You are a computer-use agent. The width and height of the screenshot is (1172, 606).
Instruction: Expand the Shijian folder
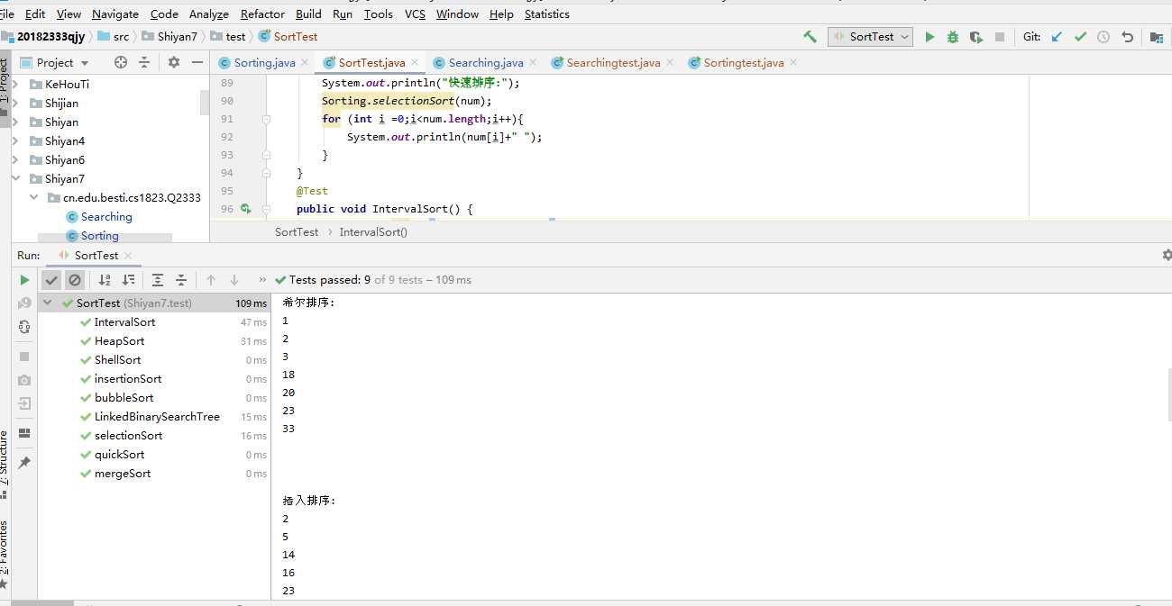[15, 103]
